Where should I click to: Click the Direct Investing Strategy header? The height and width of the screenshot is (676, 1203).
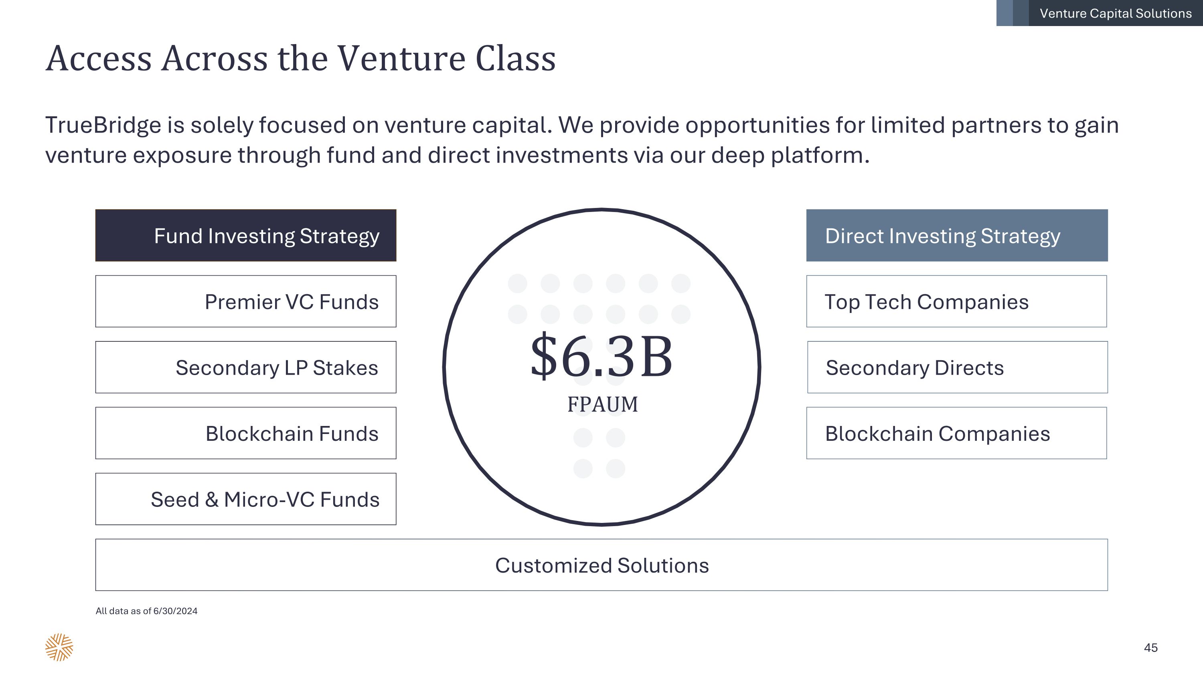(956, 236)
